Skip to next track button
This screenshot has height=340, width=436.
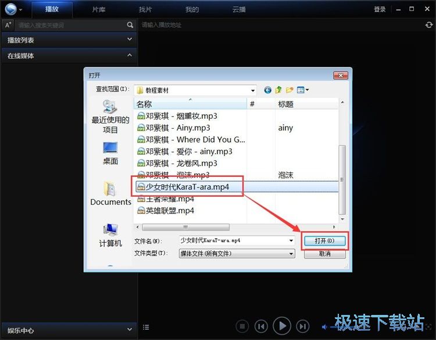(302, 326)
